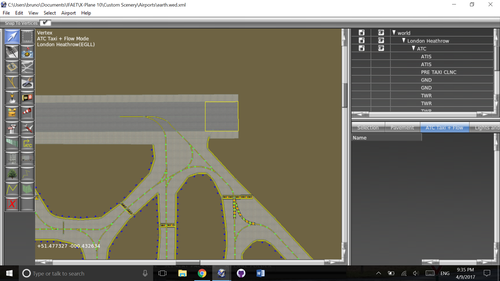Switch to the Pavement tab
The image size is (500, 281).
pyautogui.click(x=402, y=128)
